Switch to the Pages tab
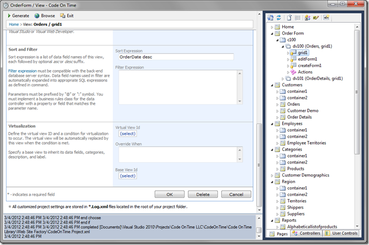Image resolution: width=369 pixels, height=245 pixels. [x=279, y=234]
